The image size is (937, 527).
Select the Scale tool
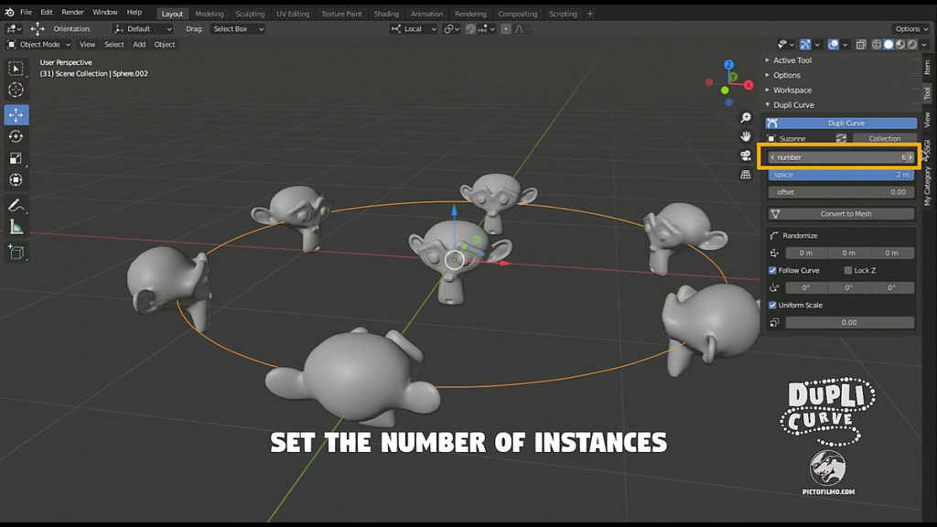click(x=16, y=158)
